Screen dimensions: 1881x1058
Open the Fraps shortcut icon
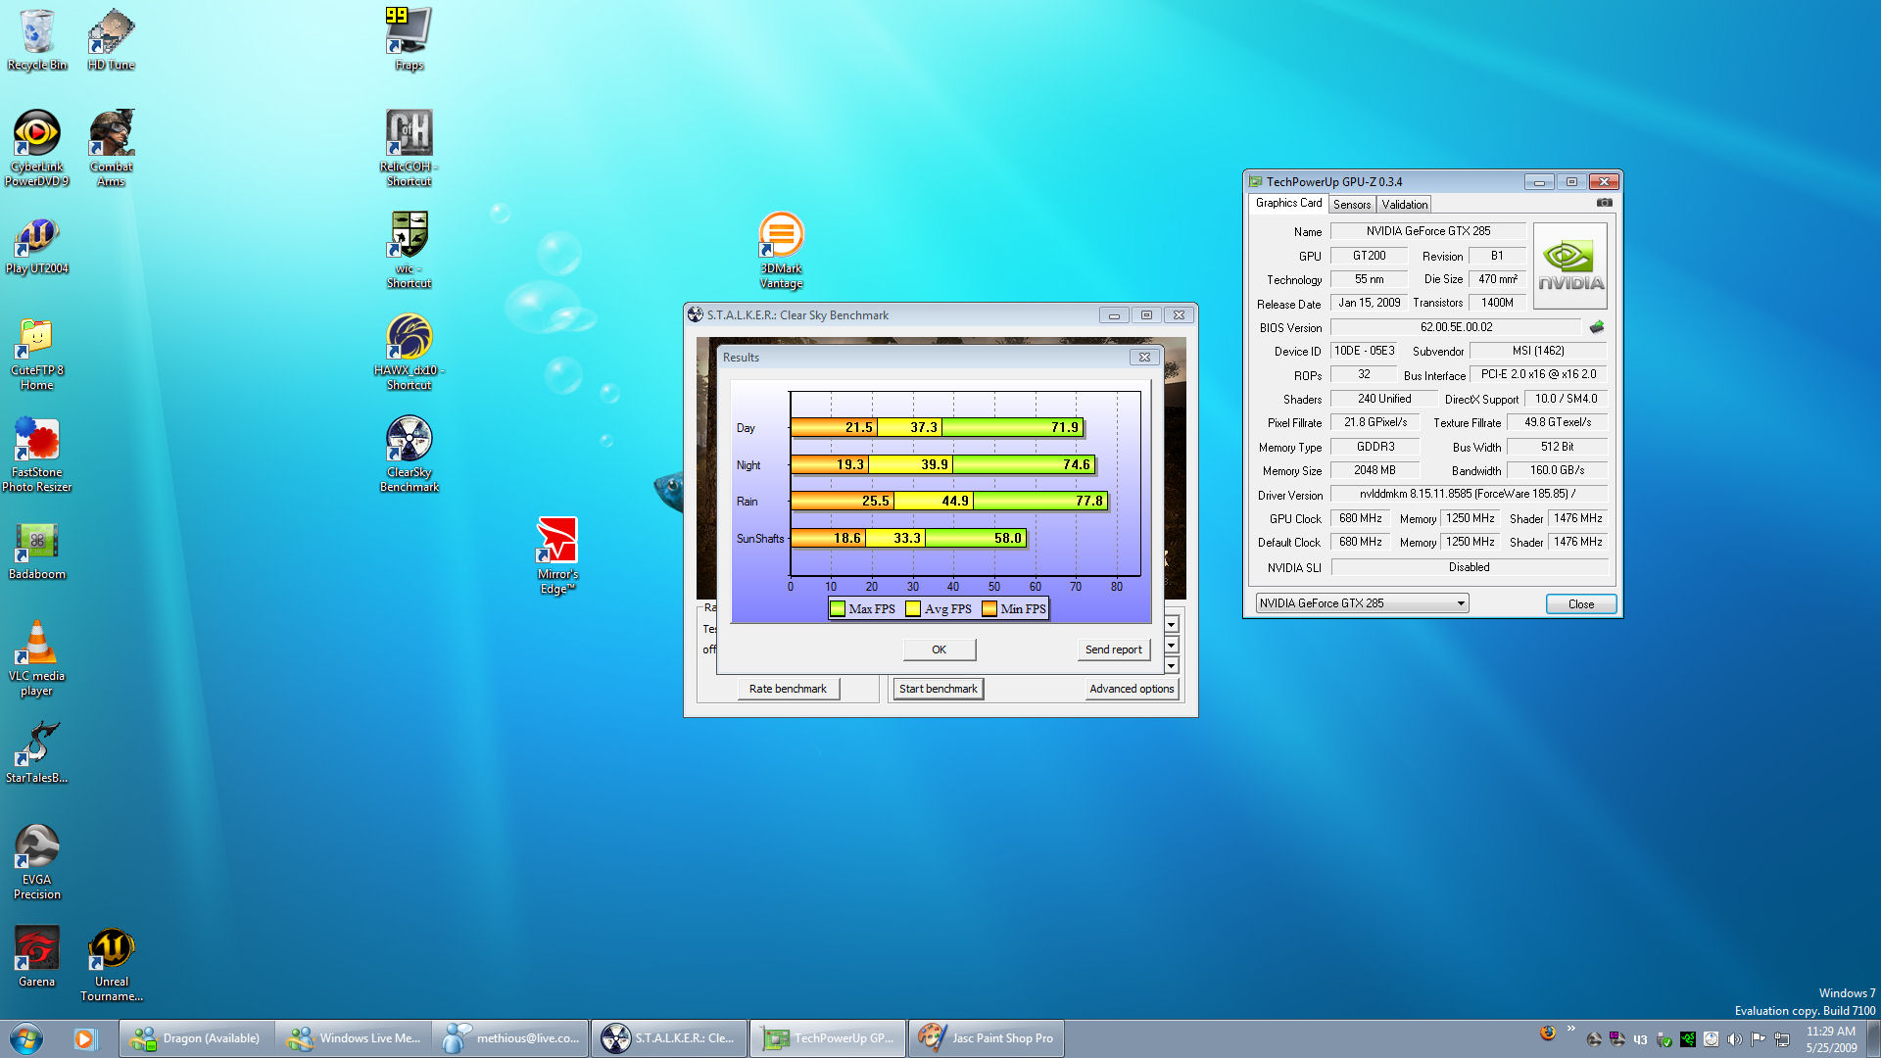point(409,39)
